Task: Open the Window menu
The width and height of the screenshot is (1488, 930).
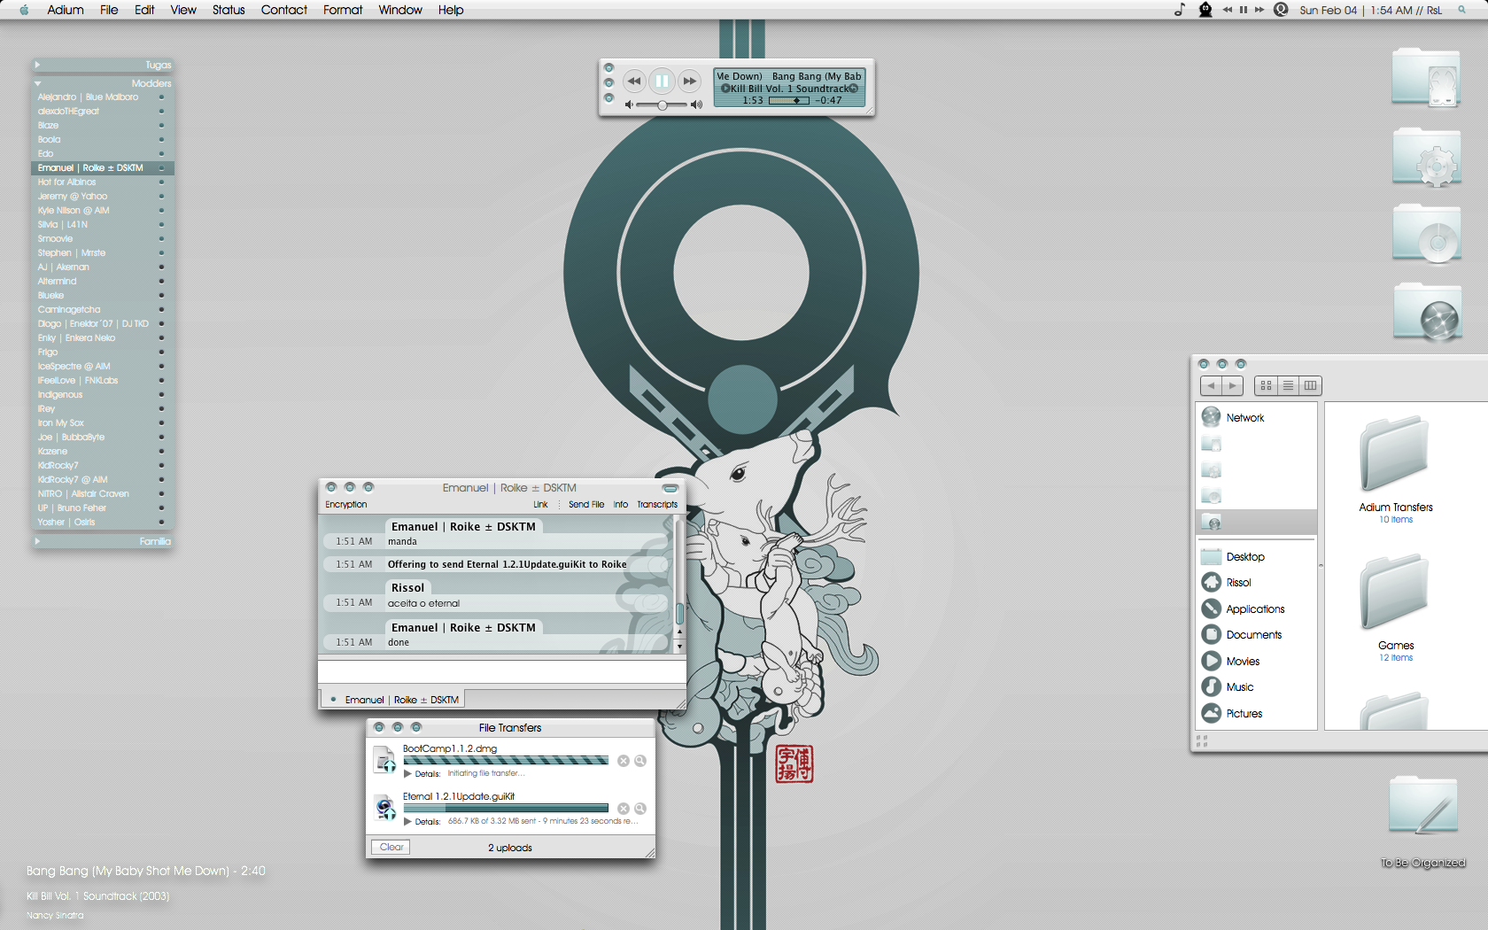Action: (400, 10)
